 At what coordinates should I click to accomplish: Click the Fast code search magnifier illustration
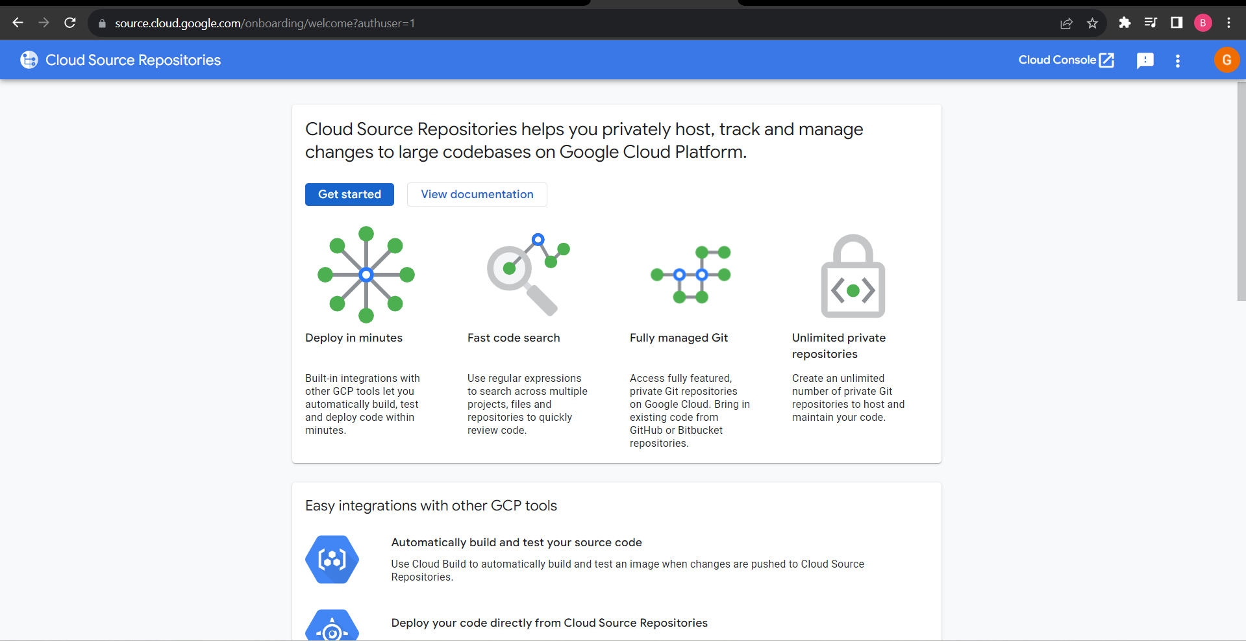coord(529,275)
